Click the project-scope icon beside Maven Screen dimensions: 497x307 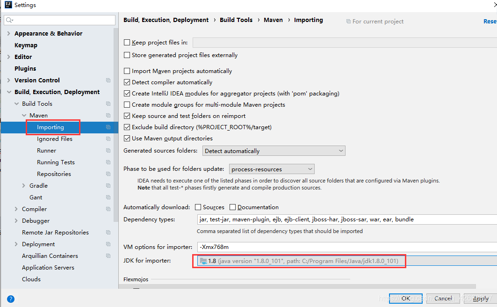pyautogui.click(x=108, y=116)
